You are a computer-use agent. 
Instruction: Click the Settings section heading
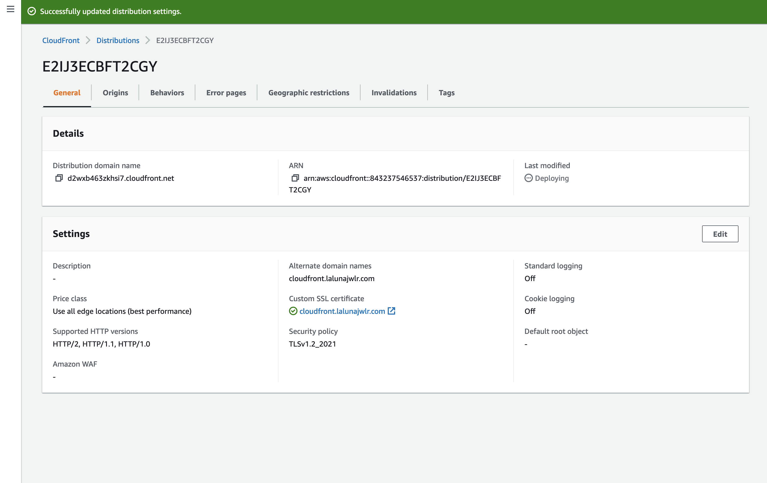71,234
